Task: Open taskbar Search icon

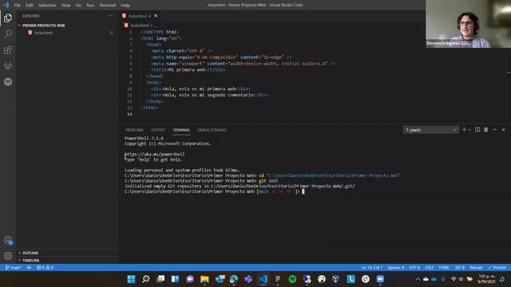Action: (x=146, y=279)
